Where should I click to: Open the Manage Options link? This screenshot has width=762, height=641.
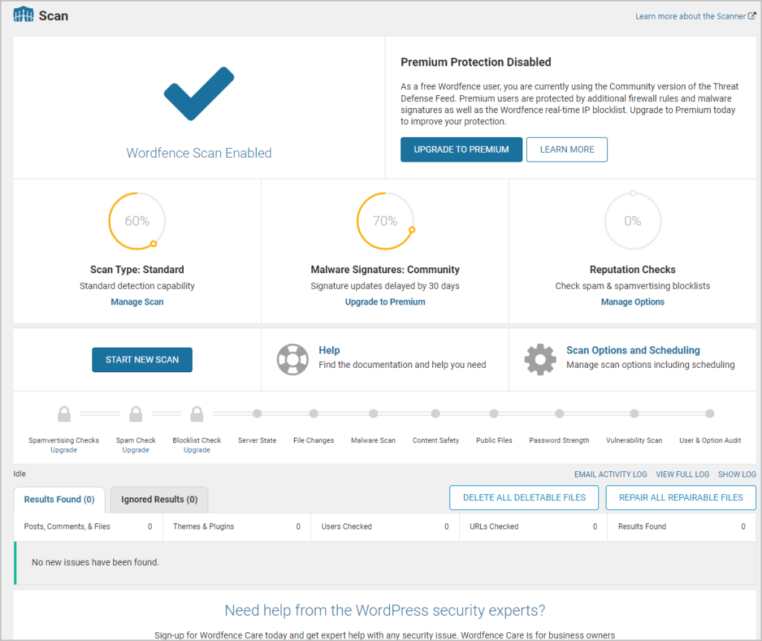point(633,302)
